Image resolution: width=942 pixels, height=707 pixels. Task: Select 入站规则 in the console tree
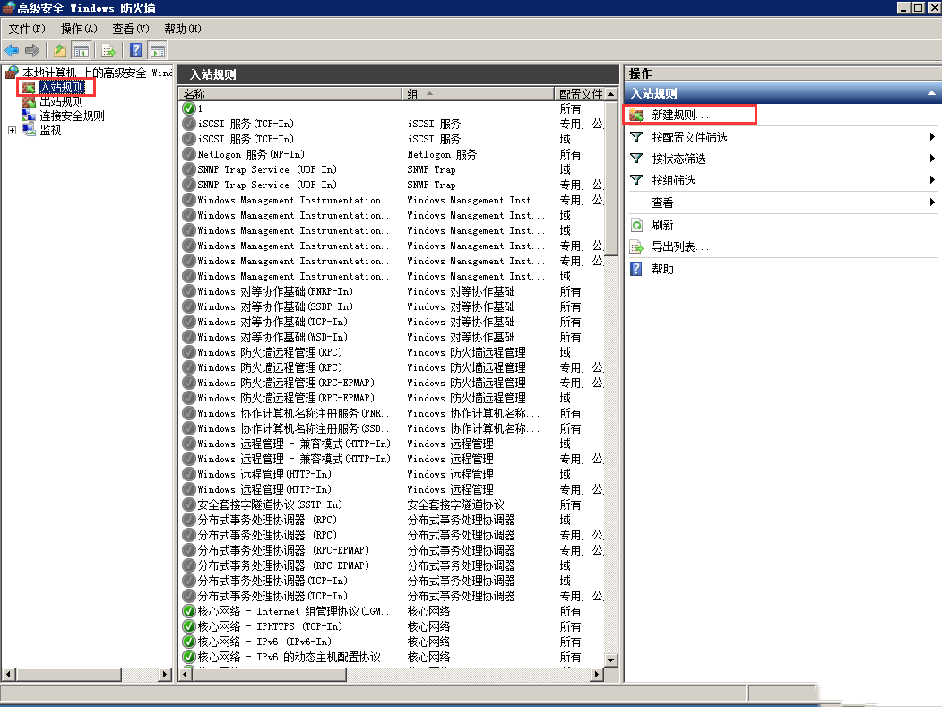click(61, 87)
